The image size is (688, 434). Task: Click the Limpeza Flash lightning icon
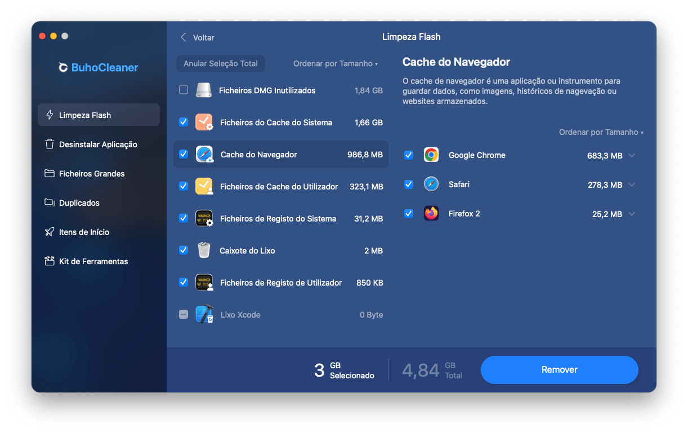50,115
